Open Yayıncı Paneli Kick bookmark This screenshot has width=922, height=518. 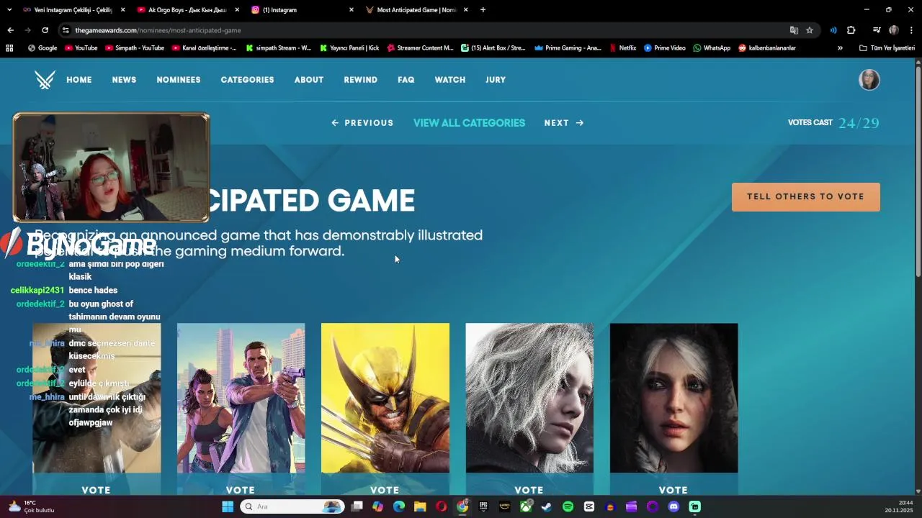[348, 48]
